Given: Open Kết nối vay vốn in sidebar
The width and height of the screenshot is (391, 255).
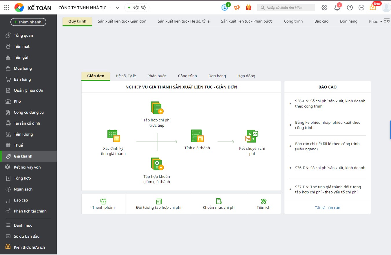Looking at the screenshot, I should (x=28, y=167).
